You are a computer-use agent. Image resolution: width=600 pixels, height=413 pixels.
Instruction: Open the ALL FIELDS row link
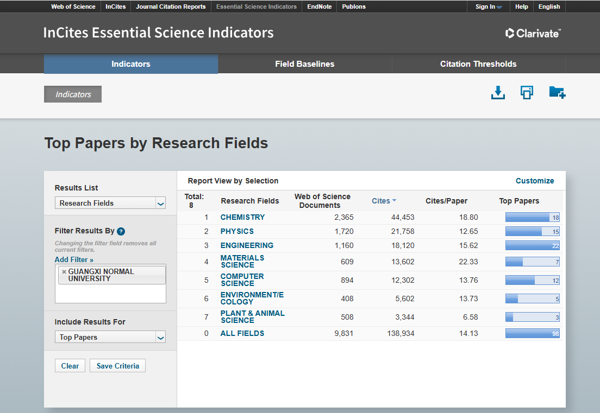pyautogui.click(x=242, y=333)
